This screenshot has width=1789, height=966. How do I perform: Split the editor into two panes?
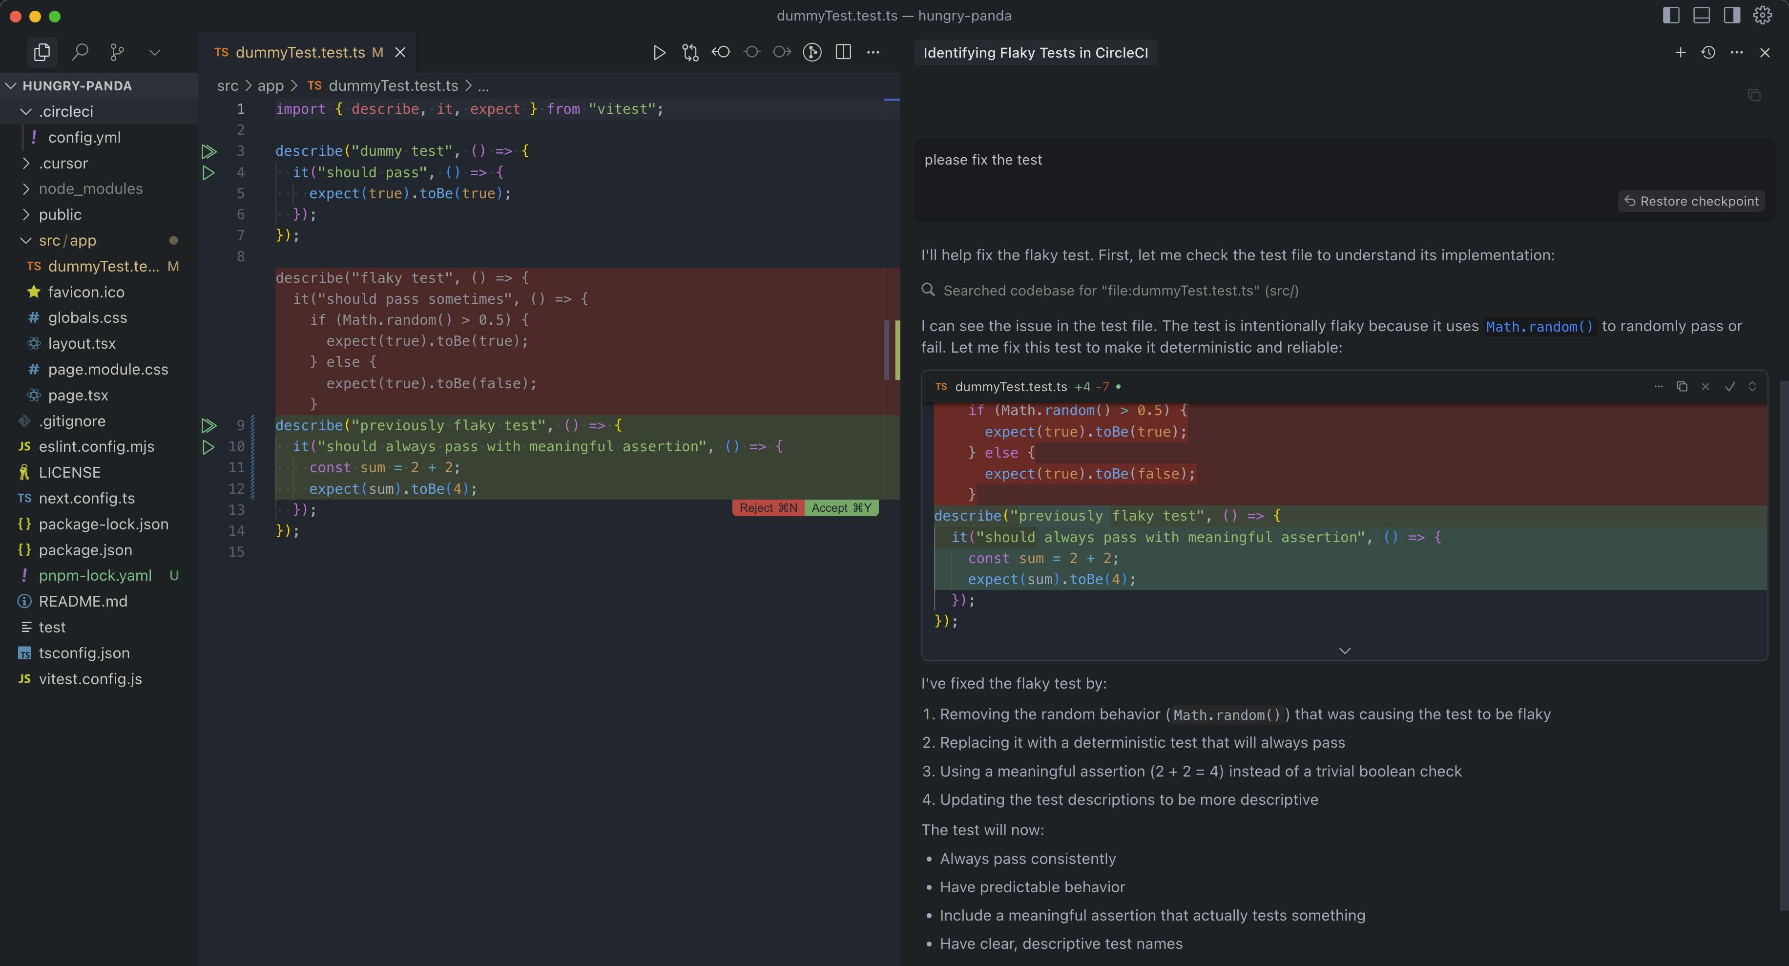(x=842, y=52)
